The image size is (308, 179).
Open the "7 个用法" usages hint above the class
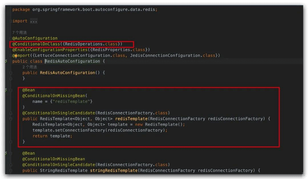click(x=20, y=33)
